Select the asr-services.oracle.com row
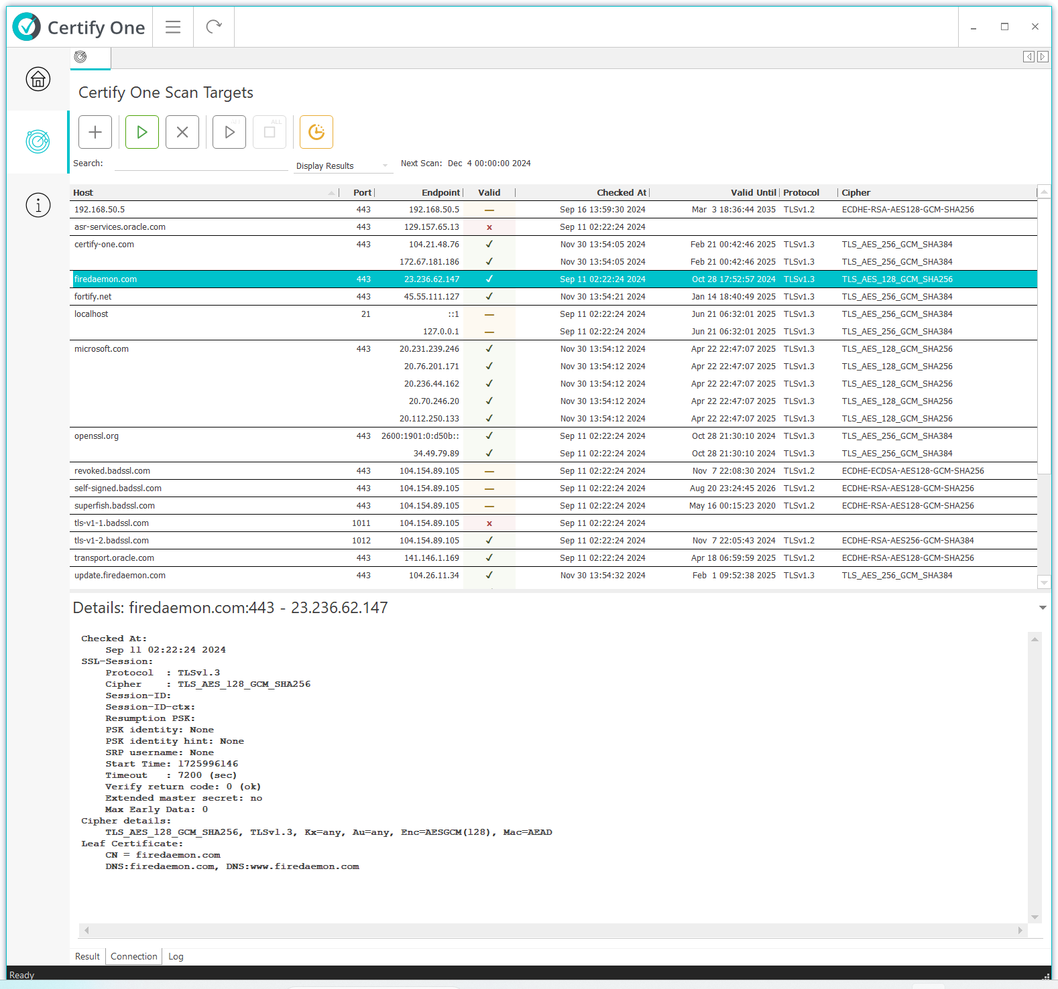Viewport: 1058px width, 989px height. pos(554,227)
